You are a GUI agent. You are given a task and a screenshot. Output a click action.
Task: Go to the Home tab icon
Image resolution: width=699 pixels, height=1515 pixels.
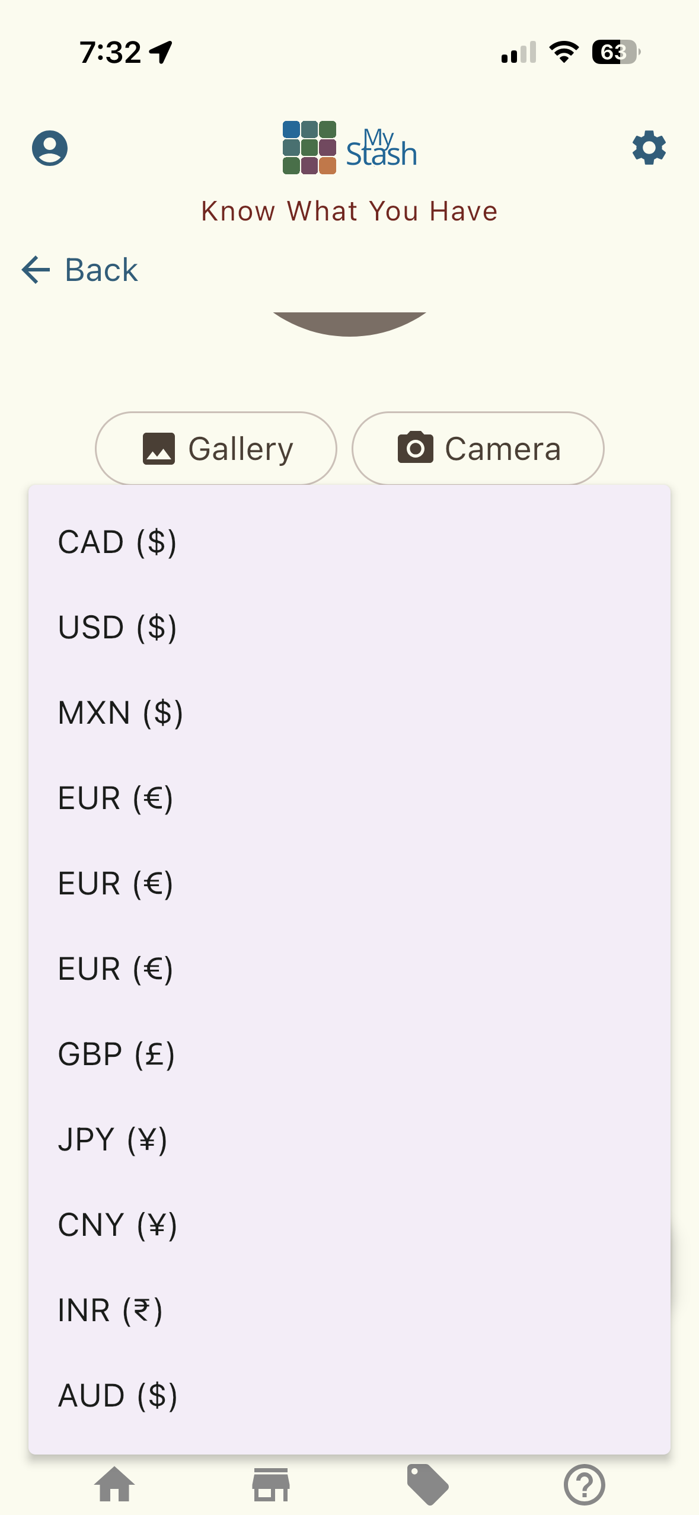coord(114,1485)
